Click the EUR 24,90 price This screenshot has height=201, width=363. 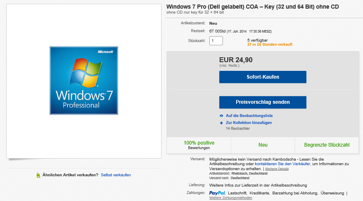pos(236,60)
